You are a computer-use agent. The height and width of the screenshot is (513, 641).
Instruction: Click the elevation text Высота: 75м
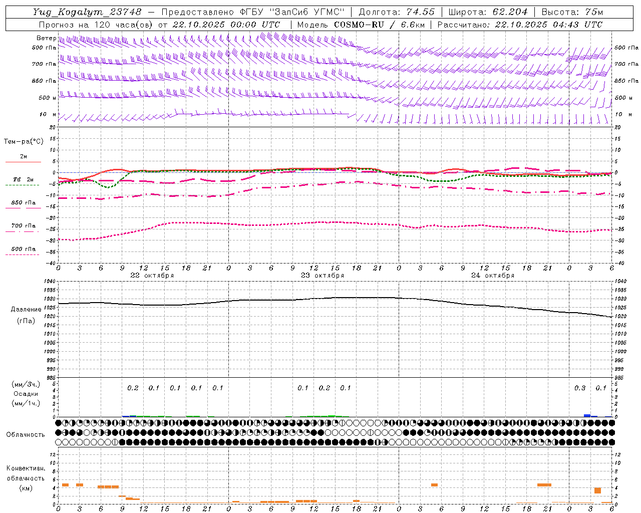(572, 12)
